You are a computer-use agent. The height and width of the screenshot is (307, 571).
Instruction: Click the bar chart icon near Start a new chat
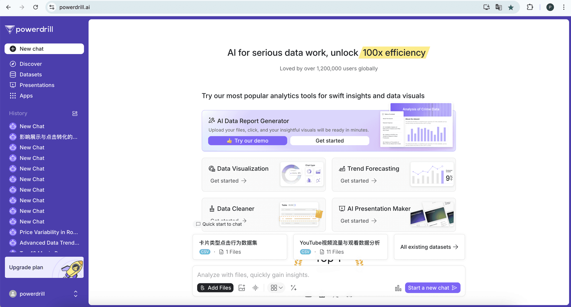[x=398, y=288]
